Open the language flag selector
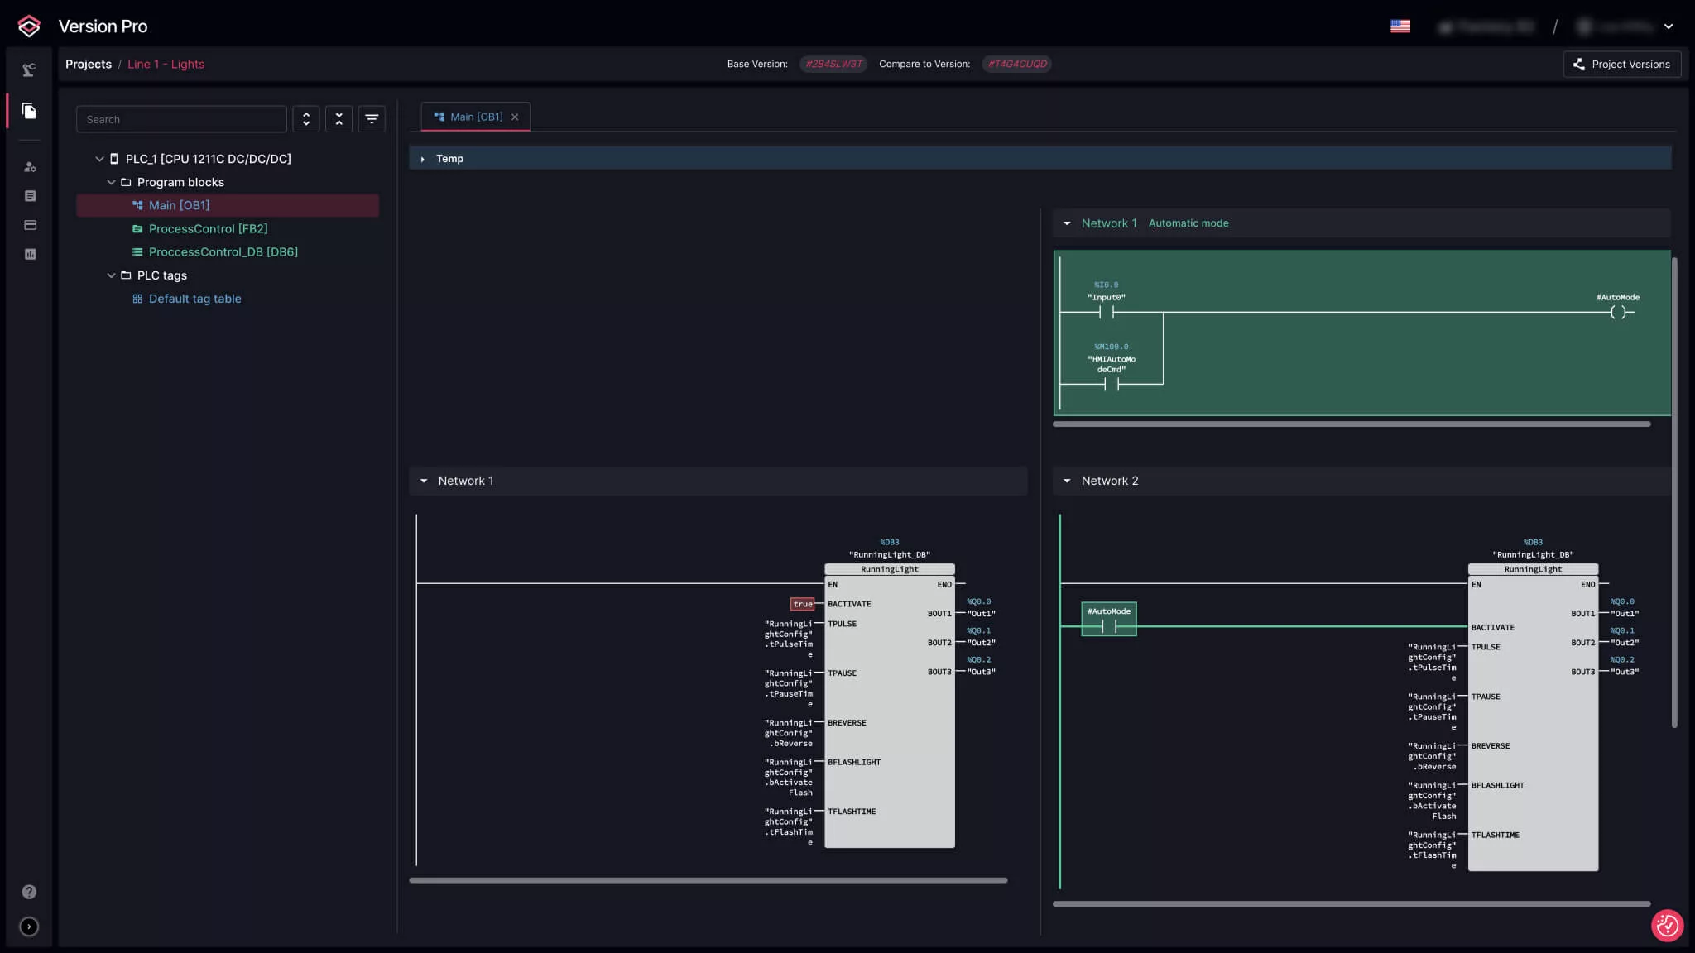 pyautogui.click(x=1400, y=26)
